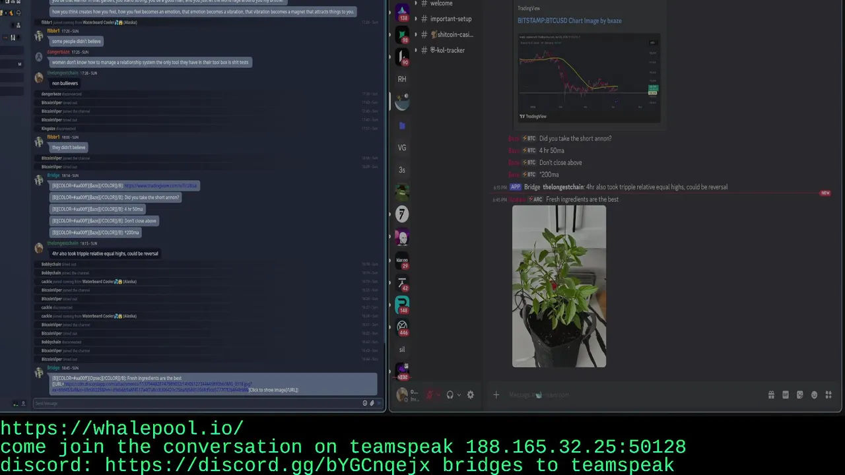Click thelongestchain username in Discord message

[x=563, y=187]
